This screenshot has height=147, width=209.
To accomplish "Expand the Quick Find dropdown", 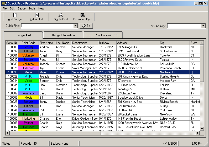I will click(76, 26).
